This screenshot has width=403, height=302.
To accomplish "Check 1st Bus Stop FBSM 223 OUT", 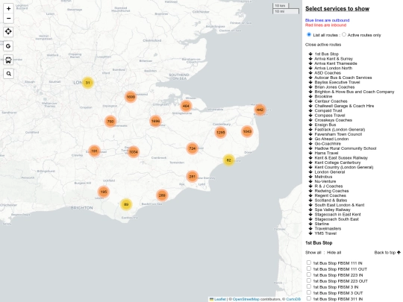I will [x=309, y=280].
